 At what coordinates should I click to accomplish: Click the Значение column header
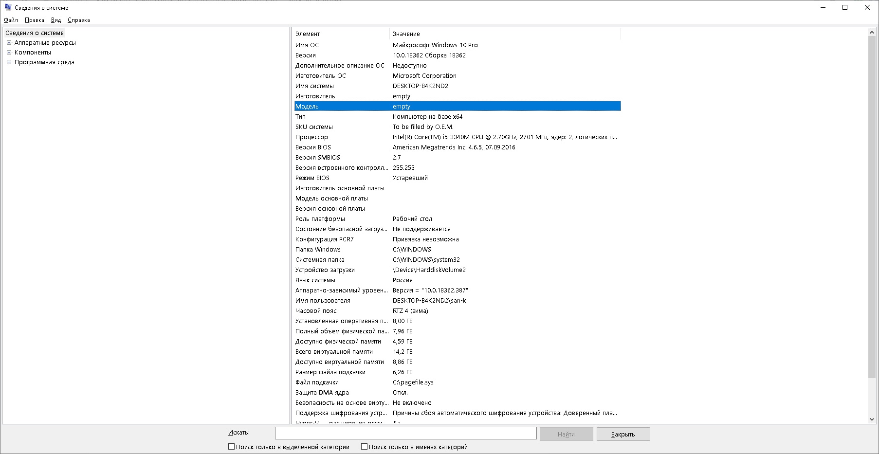[x=505, y=34]
